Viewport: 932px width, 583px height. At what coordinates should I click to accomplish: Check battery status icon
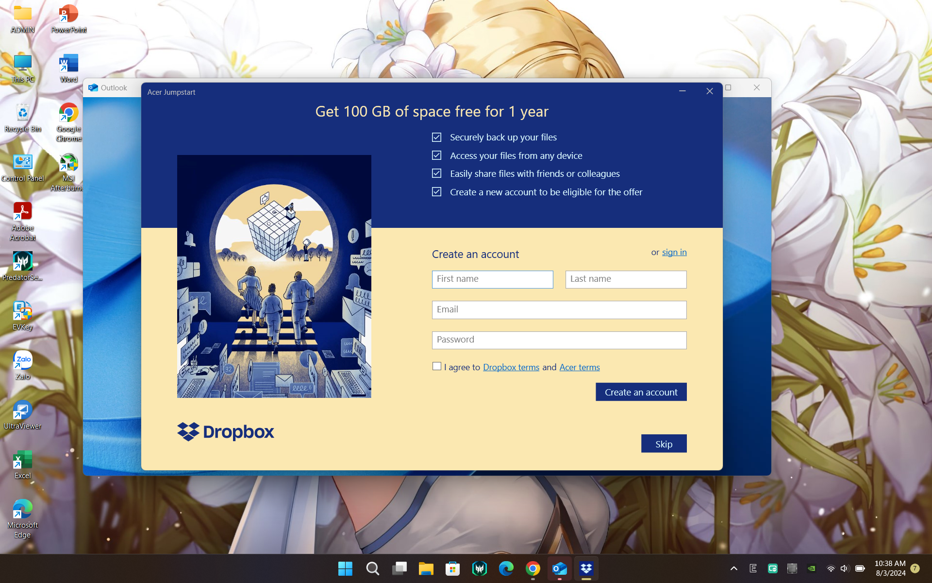[860, 568]
